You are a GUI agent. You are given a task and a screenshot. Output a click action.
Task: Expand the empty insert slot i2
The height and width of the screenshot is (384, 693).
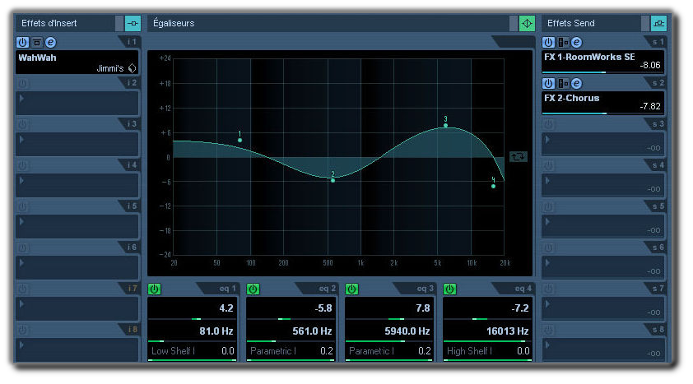(x=21, y=98)
